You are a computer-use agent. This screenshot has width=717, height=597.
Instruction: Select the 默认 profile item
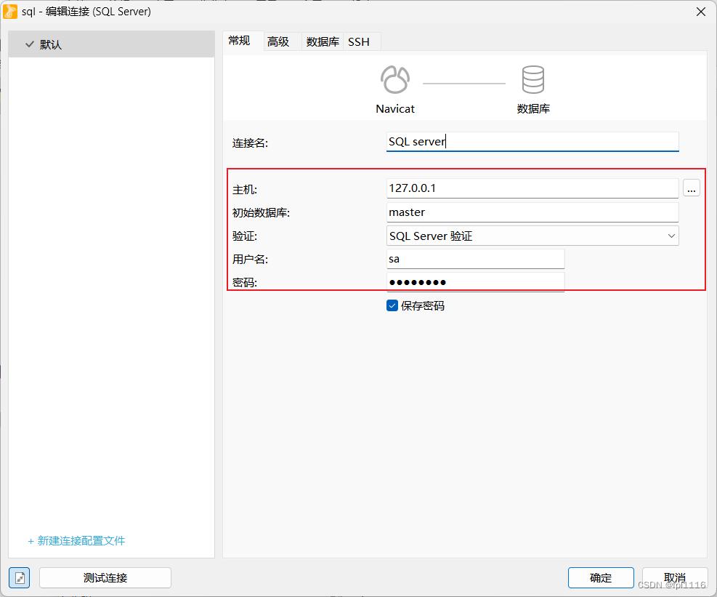click(x=112, y=44)
